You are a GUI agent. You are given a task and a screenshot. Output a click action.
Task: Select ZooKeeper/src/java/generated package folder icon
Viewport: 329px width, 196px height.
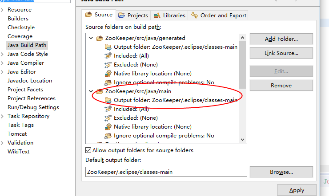100,38
